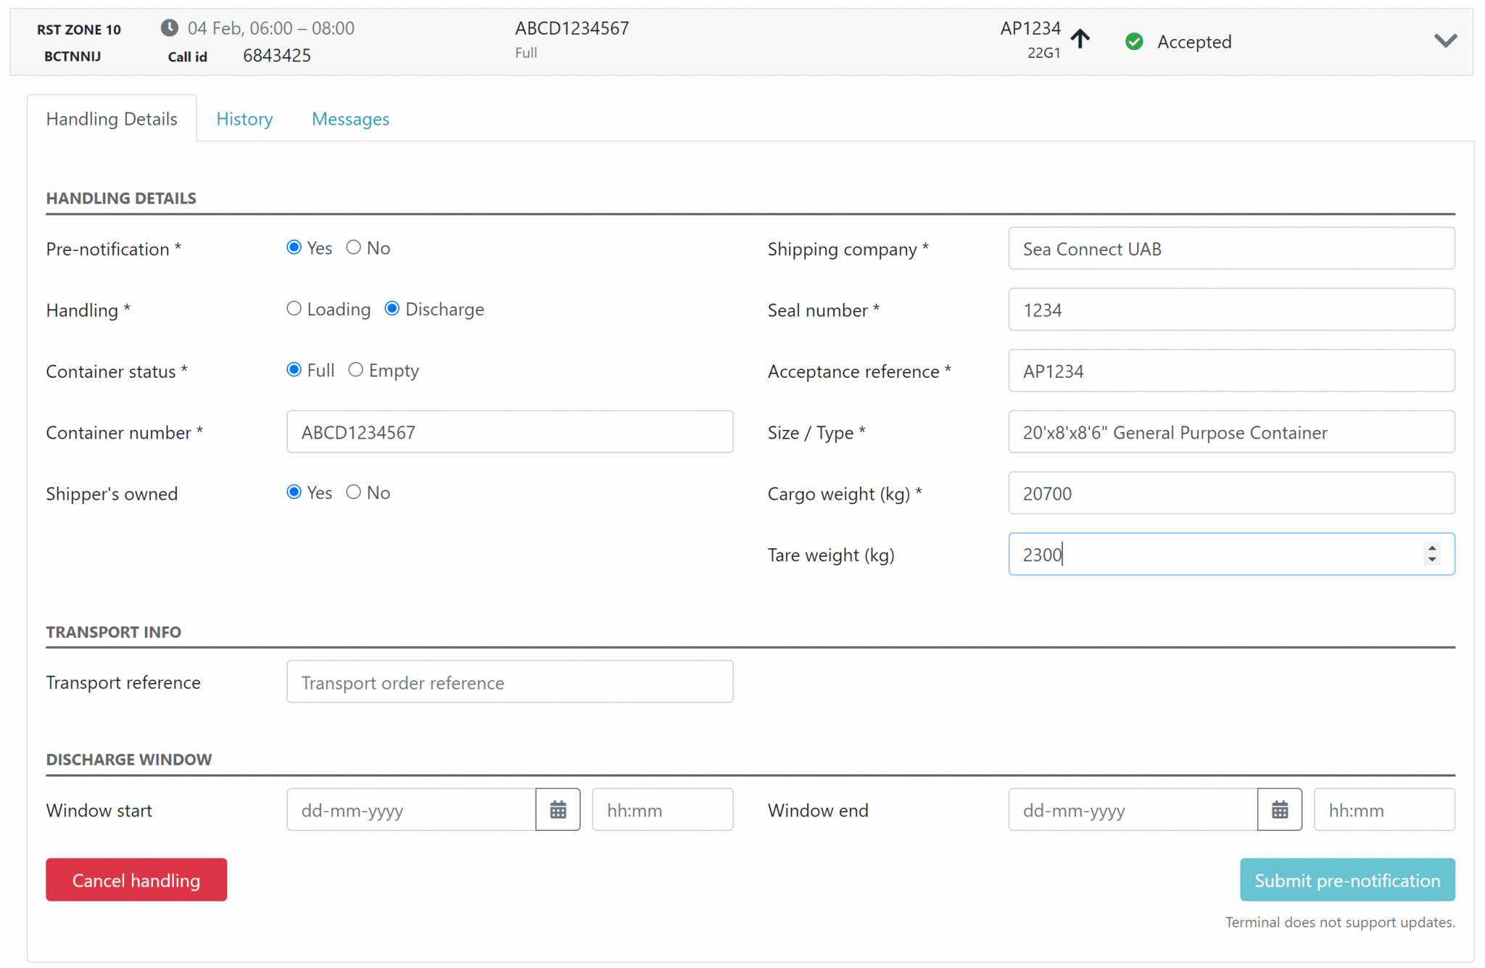Click the green Accepted checkmark icon

pyautogui.click(x=1134, y=42)
